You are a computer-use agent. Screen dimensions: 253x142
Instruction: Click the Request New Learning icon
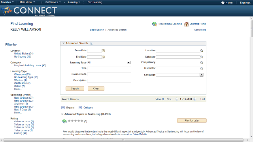coord(154,24)
